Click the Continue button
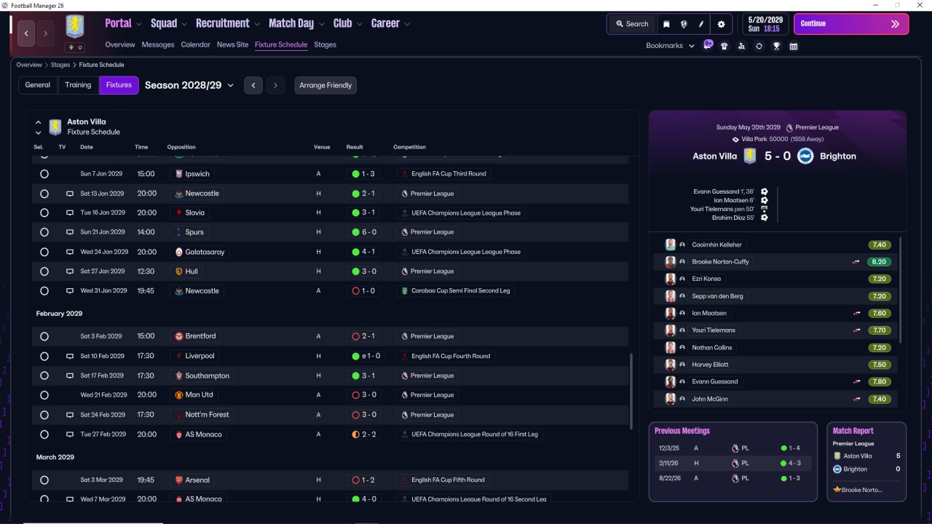Screen dimensions: 932x524 (x=851, y=24)
